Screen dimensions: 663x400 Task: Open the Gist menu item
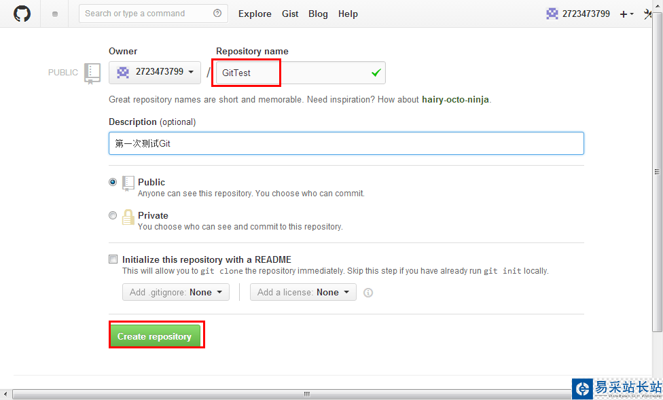290,14
